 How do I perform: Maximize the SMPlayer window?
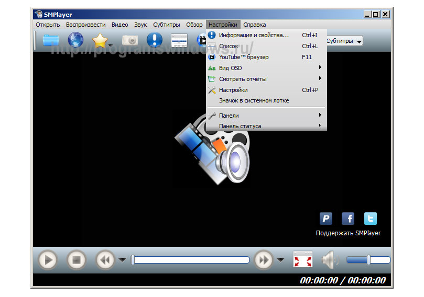pos(376,14)
